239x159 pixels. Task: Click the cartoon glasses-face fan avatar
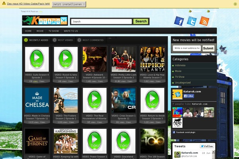(x=177, y=123)
